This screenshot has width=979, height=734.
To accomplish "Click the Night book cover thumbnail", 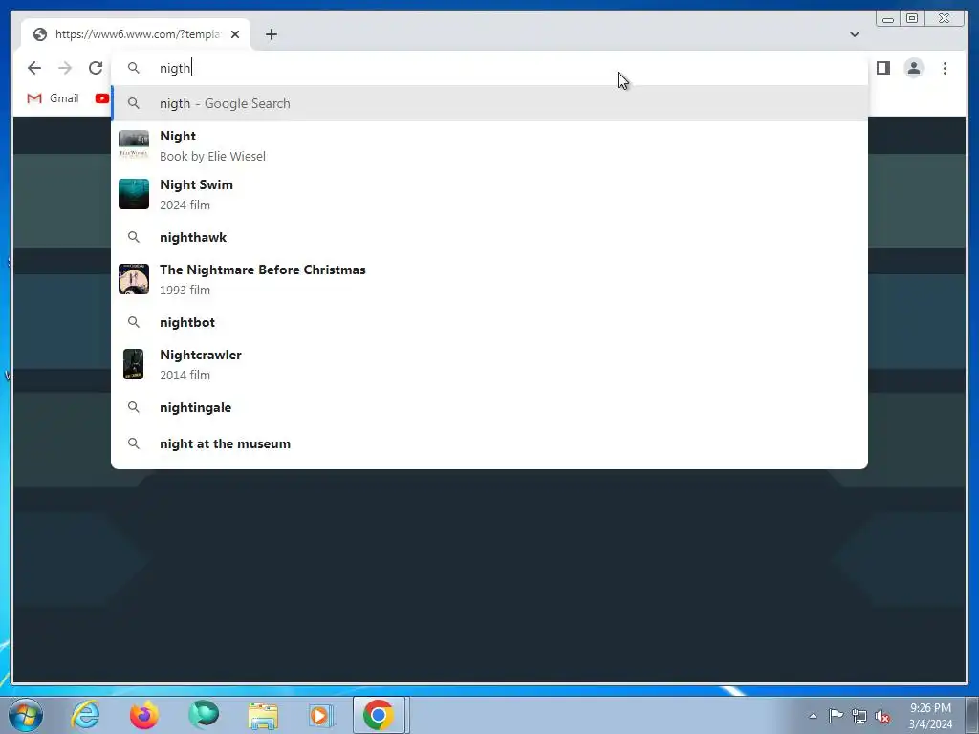I will pyautogui.click(x=134, y=145).
